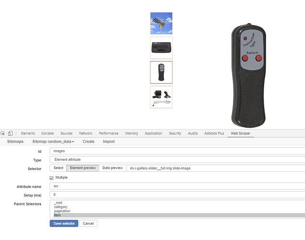305x240 pixels.
Task: Click the inspect element picker icon
Action: [3, 133]
